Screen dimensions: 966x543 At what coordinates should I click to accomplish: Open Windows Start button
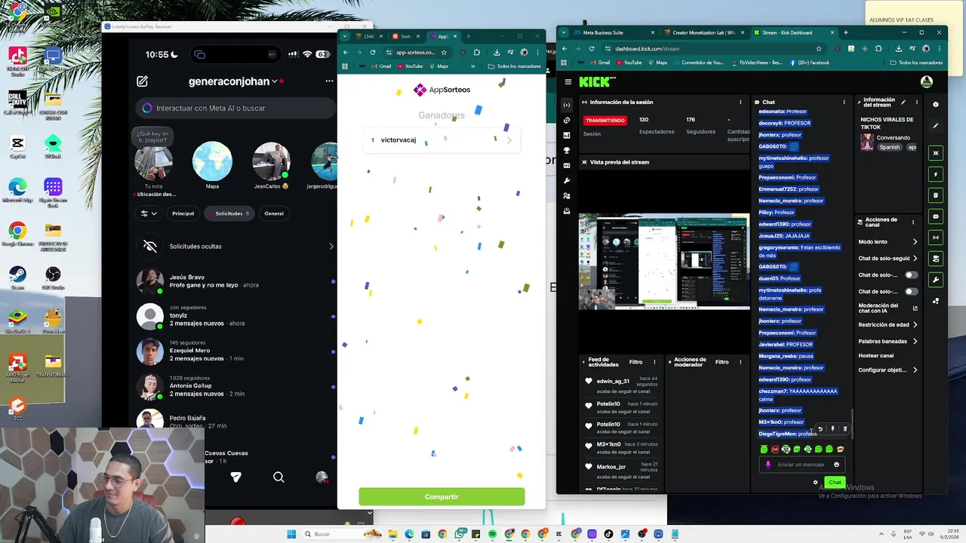point(291,534)
